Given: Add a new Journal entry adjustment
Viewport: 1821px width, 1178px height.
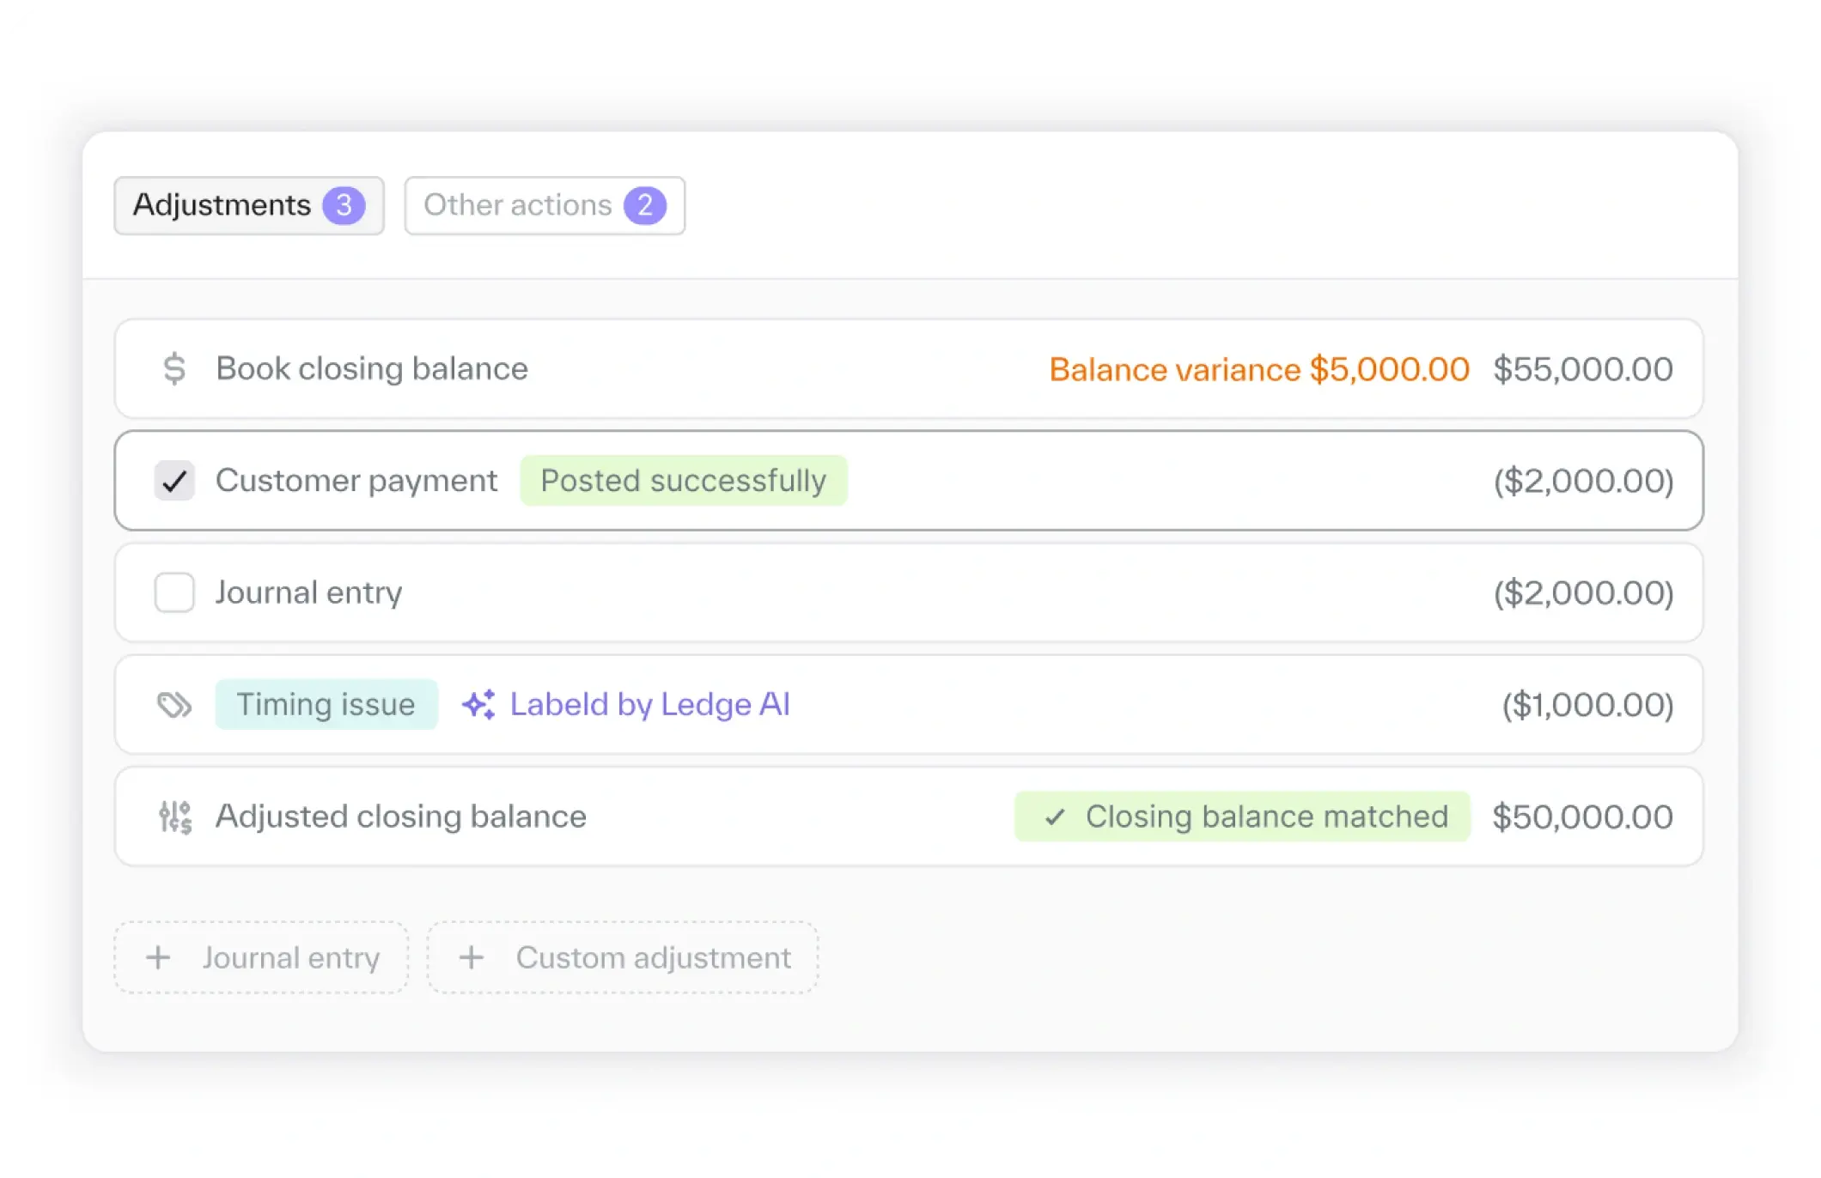Looking at the screenshot, I should pyautogui.click(x=261, y=957).
